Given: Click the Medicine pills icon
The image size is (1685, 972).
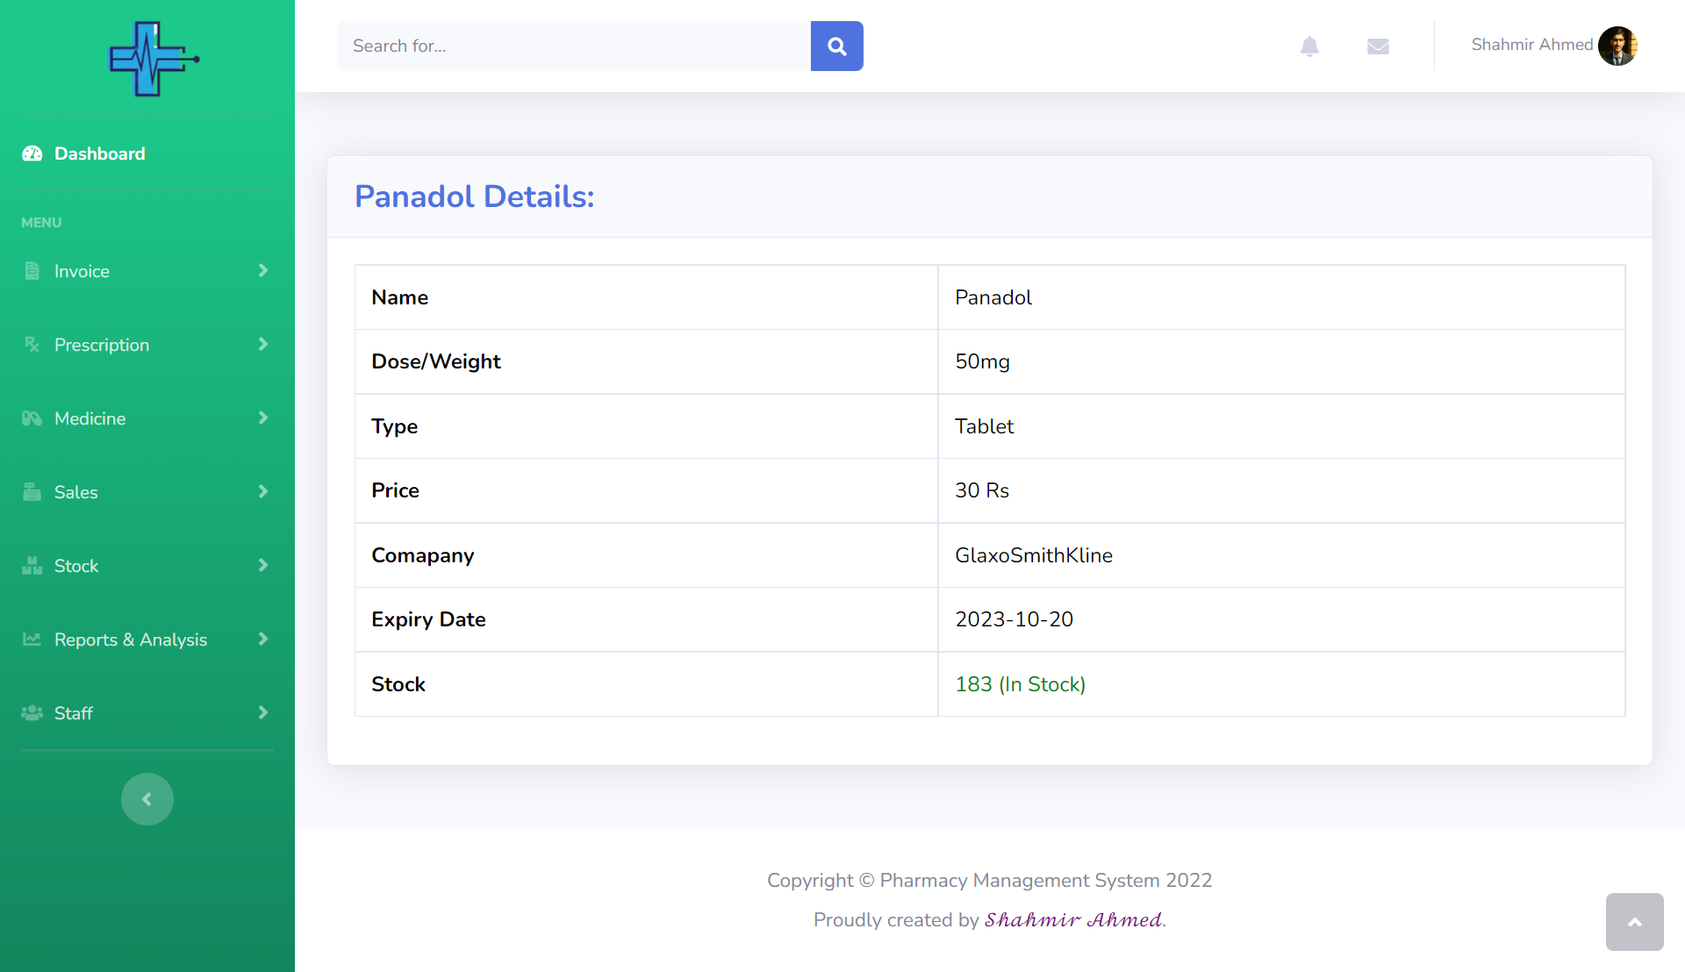Looking at the screenshot, I should [32, 418].
